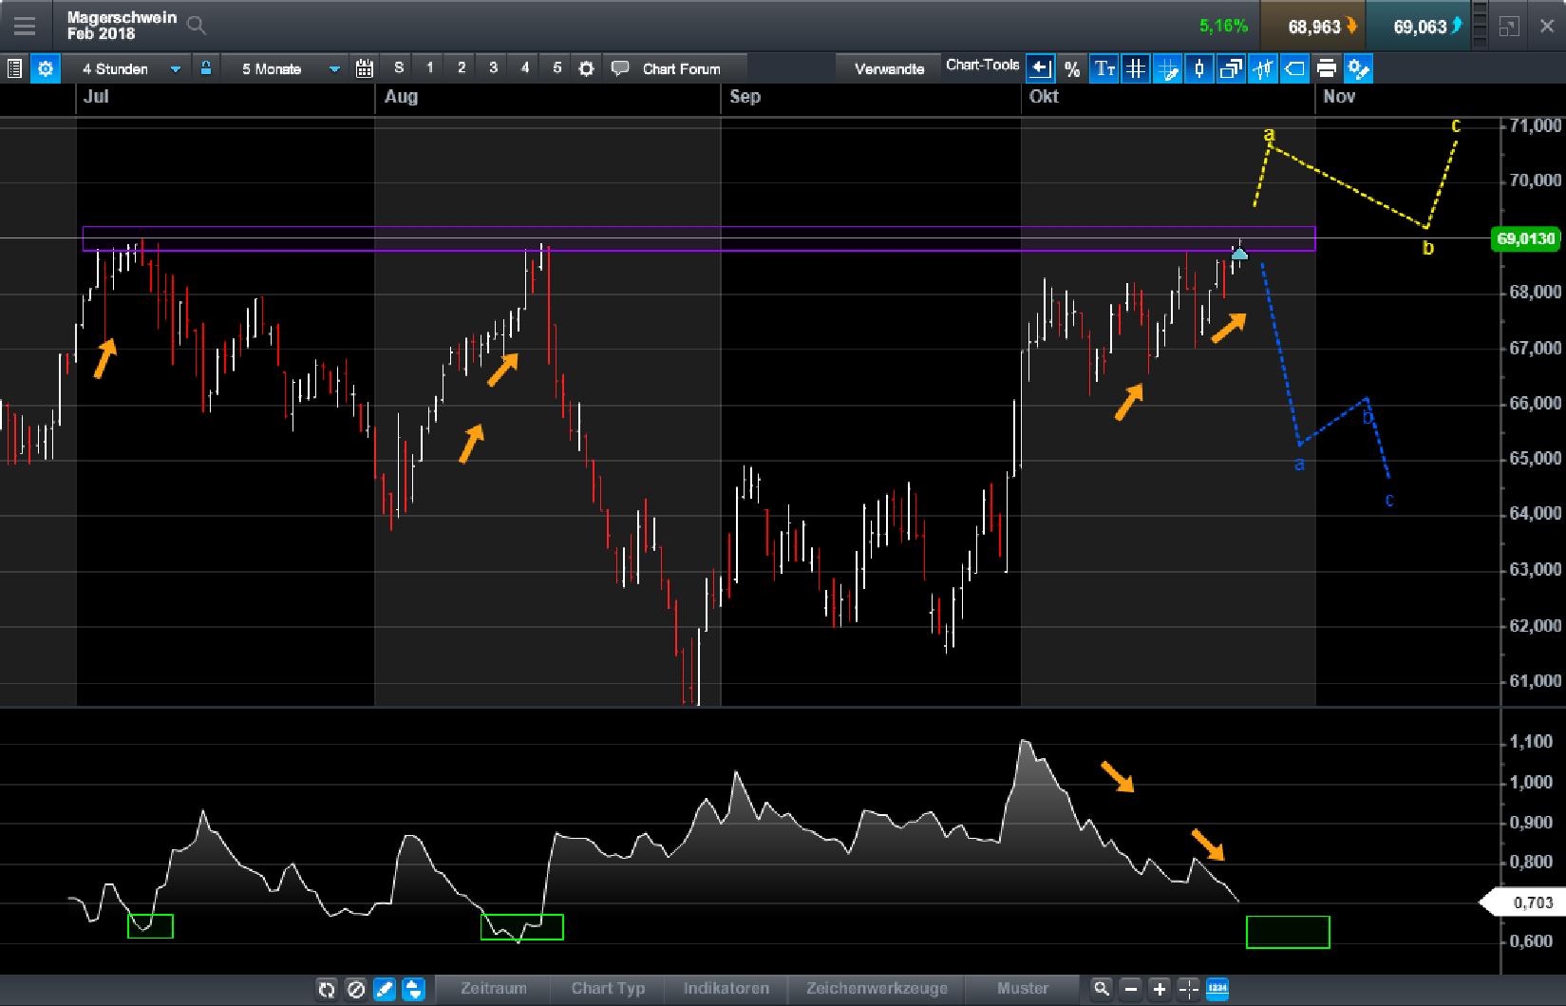Image resolution: width=1566 pixels, height=1006 pixels.
Task: Click the calendar icon in the toolbar
Action: tap(364, 68)
